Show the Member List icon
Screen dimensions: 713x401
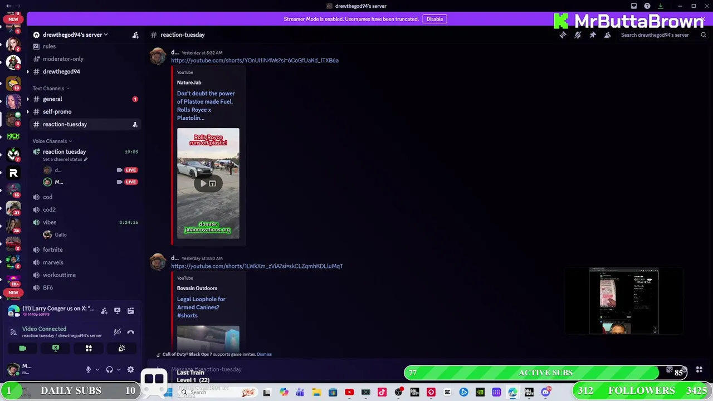coord(608,35)
